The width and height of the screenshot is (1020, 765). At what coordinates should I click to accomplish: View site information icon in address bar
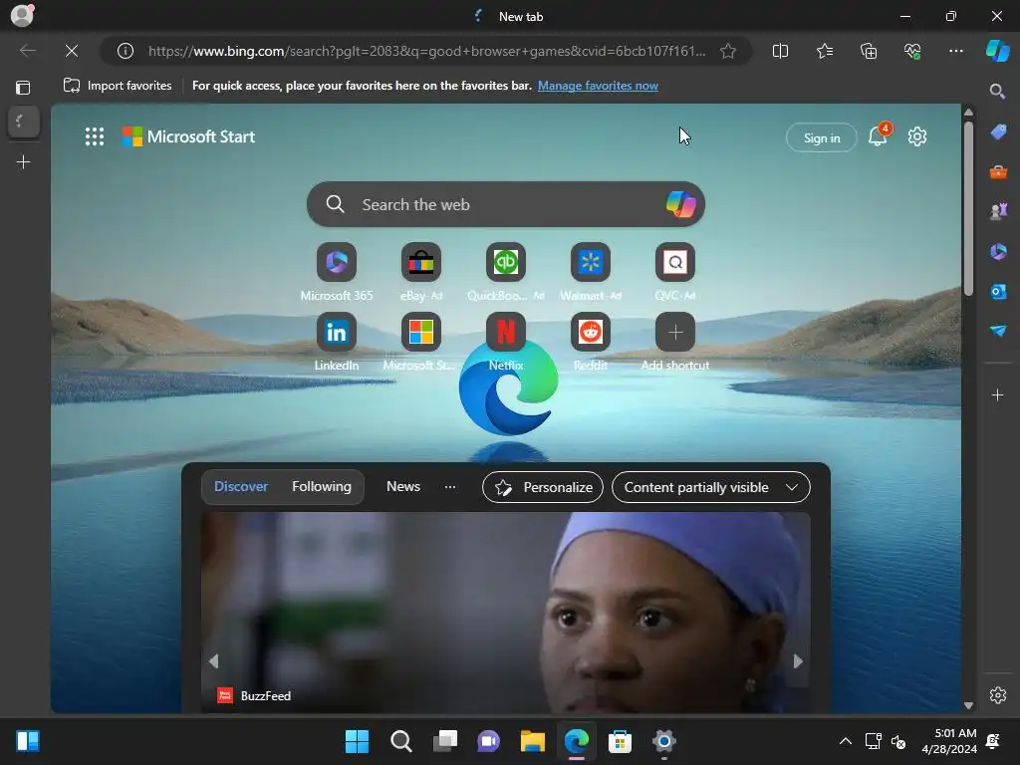126,51
